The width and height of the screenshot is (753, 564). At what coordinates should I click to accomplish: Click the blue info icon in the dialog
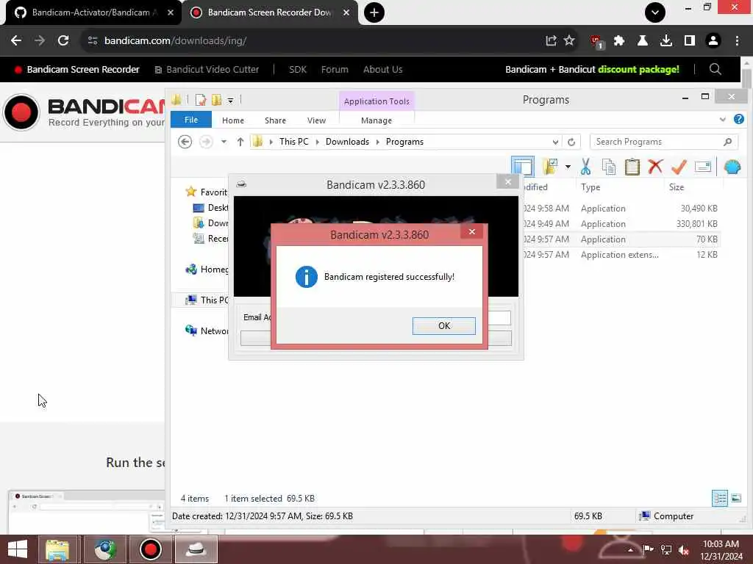(x=307, y=277)
